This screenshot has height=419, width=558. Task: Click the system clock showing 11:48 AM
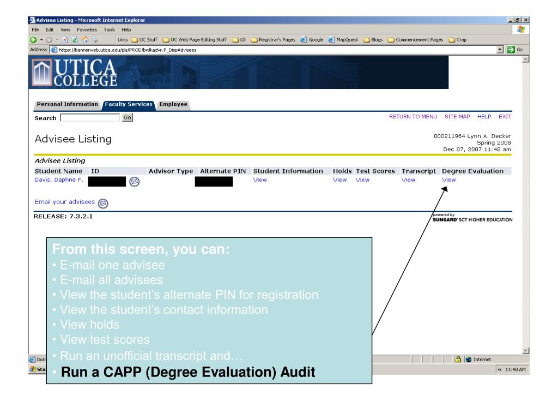(515, 369)
